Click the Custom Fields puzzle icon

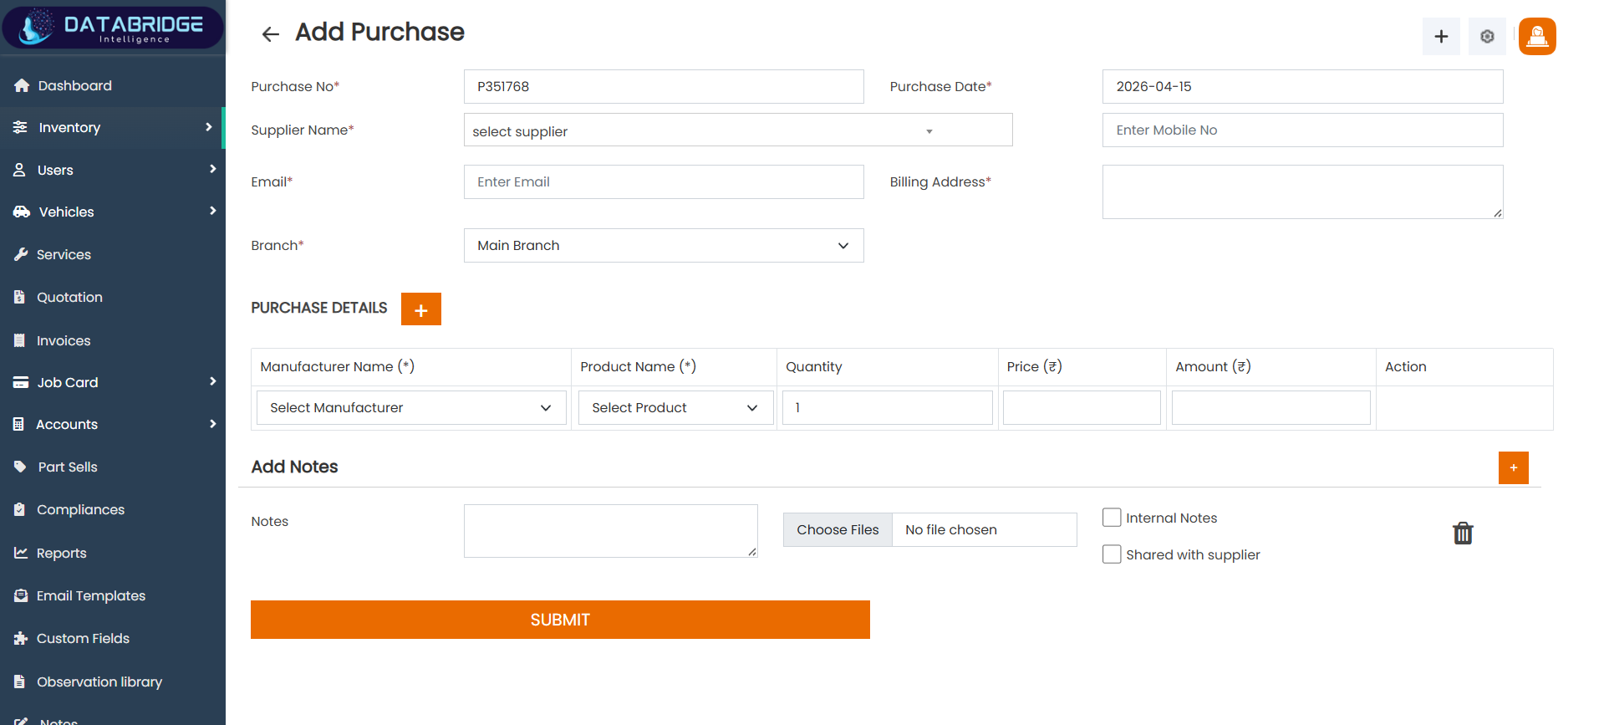coord(21,638)
